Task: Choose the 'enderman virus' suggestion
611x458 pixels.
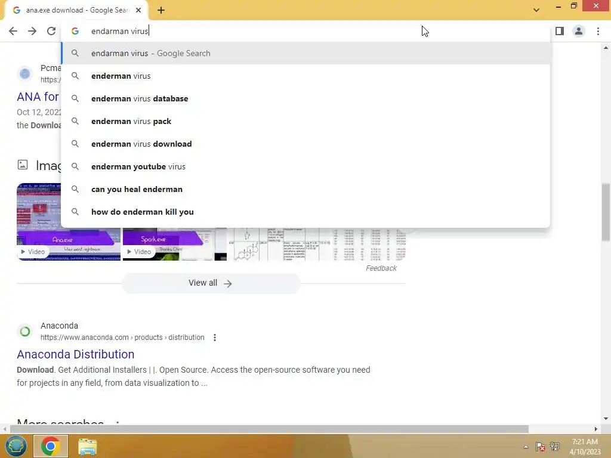Action: point(305,76)
